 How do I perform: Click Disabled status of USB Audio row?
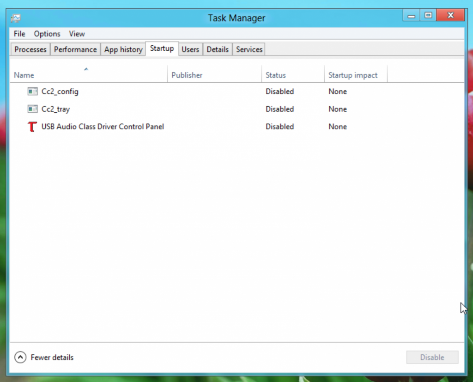coord(279,127)
